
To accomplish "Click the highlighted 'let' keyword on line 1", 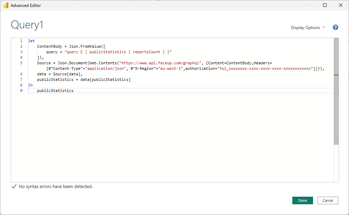I will (x=31, y=40).
